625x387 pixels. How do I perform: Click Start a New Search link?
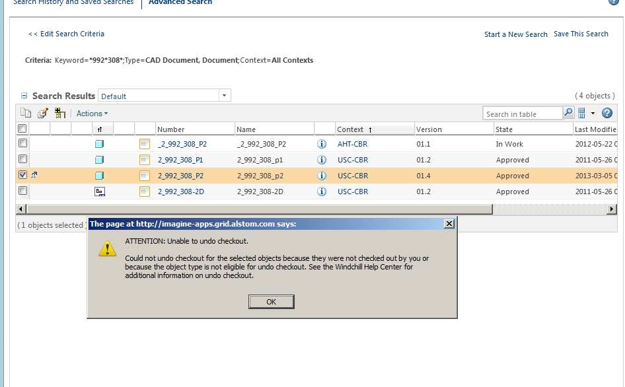[516, 34]
